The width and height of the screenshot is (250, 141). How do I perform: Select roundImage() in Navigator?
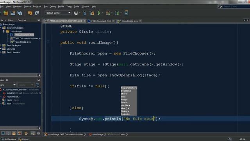coord(13,97)
